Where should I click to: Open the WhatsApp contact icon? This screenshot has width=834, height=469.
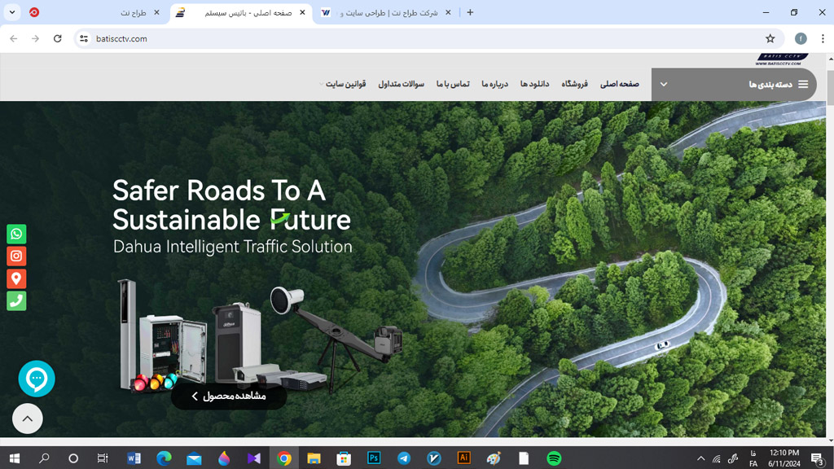[16, 234]
